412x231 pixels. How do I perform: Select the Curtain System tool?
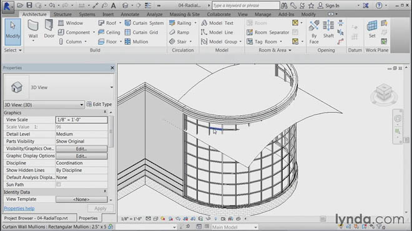[x=144, y=23]
